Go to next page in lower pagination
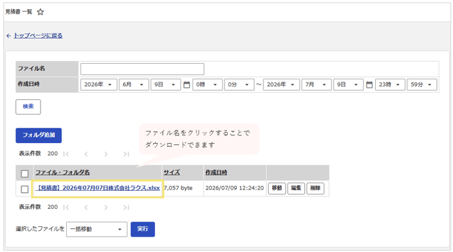Image resolution: width=453 pixels, height=252 pixels. tap(106, 208)
